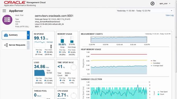177x99 pixels.
Task: Click the Average Used legend entry
Action: pos(157,65)
